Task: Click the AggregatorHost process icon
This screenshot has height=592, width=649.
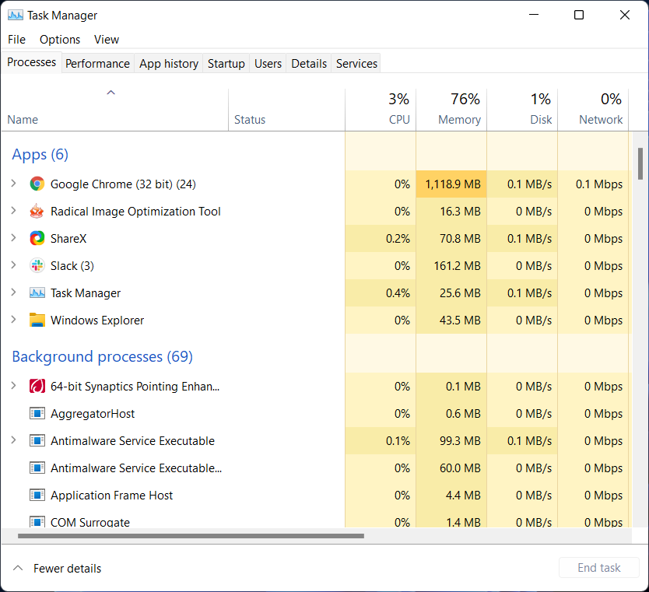Action: (37, 413)
